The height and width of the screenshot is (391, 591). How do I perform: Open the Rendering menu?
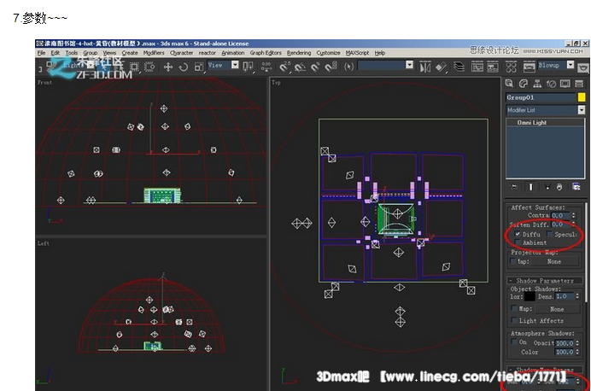coord(299,53)
